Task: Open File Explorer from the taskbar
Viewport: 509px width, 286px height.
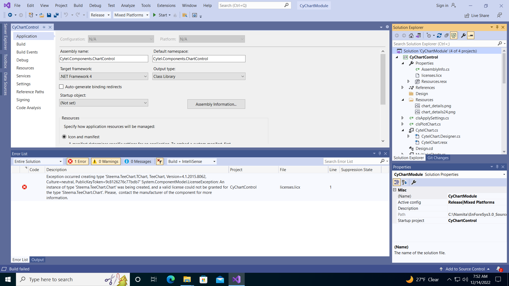Action: tap(187, 279)
